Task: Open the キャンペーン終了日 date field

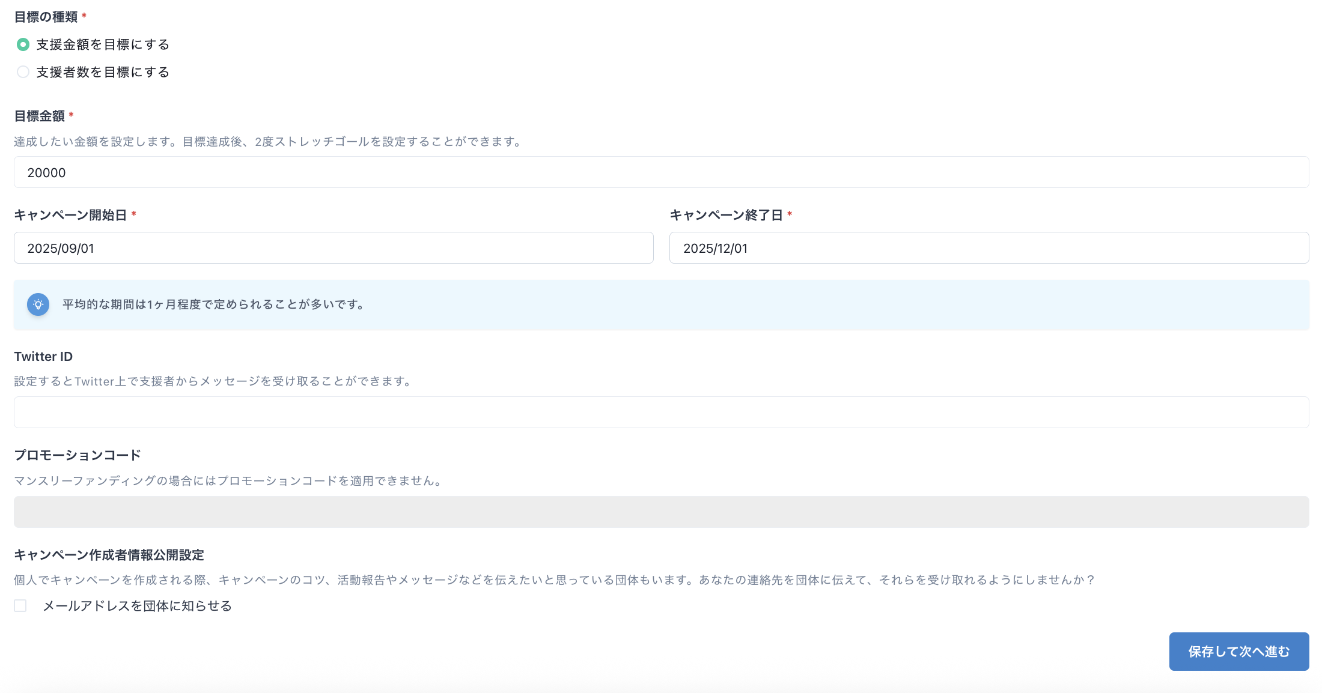Action: (x=988, y=248)
